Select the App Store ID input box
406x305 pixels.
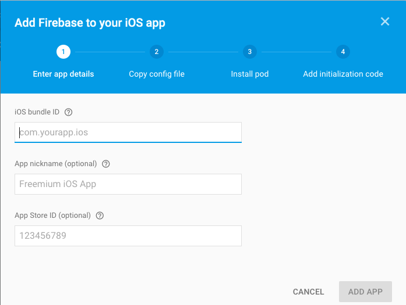tap(128, 236)
